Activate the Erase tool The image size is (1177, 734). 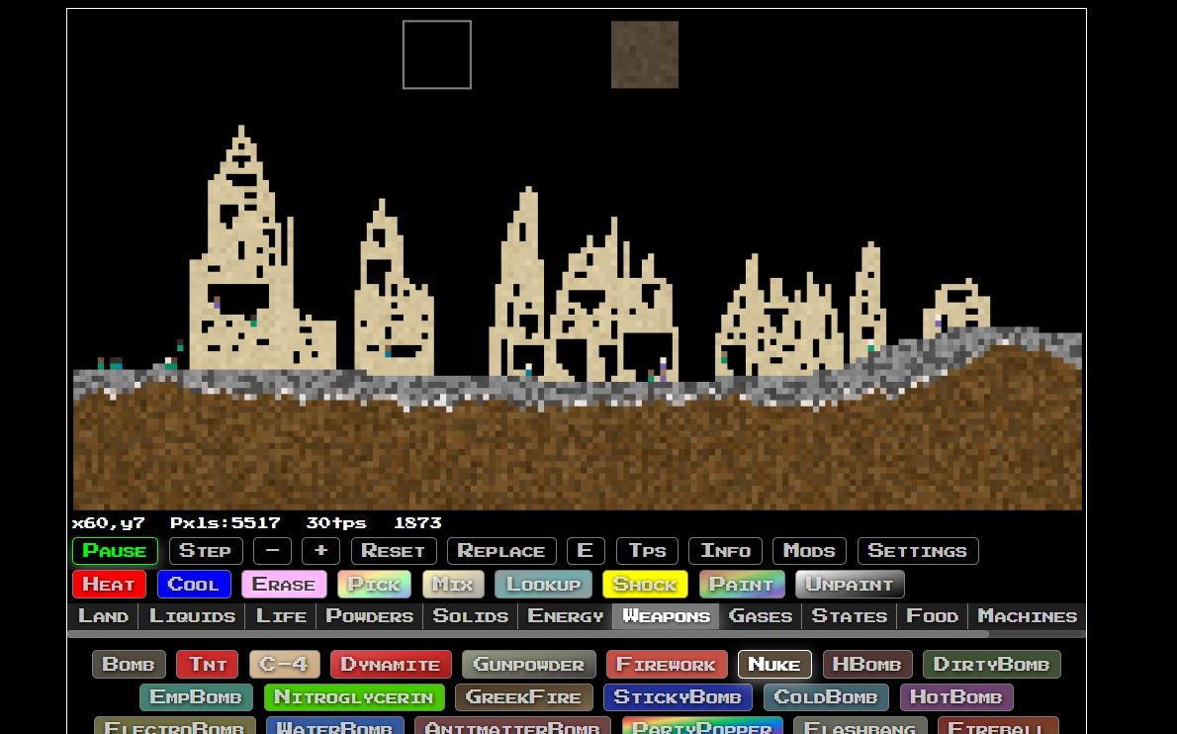tap(284, 584)
